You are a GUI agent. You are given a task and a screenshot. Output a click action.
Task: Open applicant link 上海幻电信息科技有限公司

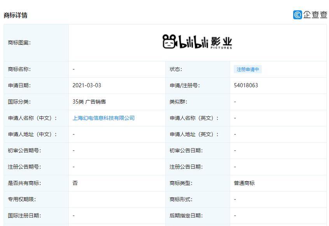(x=104, y=118)
